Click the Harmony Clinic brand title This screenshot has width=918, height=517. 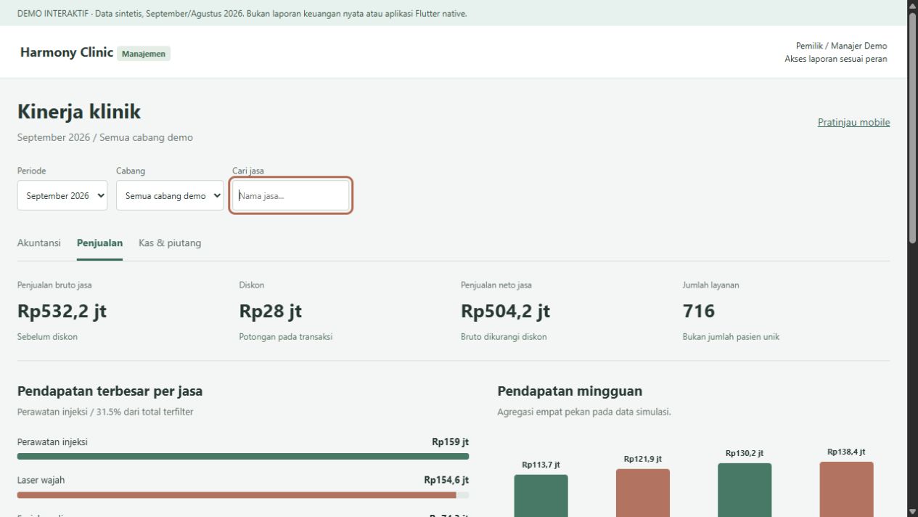coord(67,52)
